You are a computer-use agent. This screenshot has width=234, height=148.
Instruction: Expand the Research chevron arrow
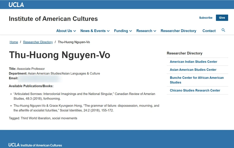[x=155, y=31]
